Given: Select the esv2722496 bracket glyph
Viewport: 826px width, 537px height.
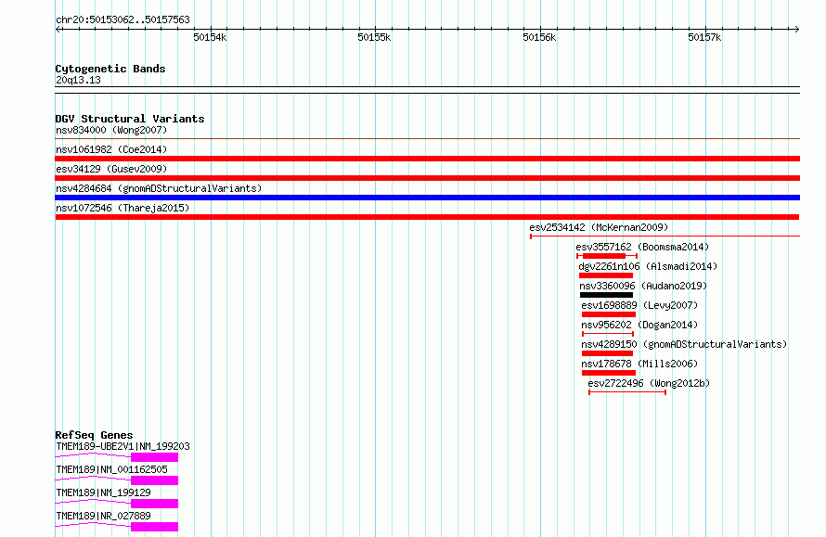Looking at the screenshot, I should pos(627,392).
